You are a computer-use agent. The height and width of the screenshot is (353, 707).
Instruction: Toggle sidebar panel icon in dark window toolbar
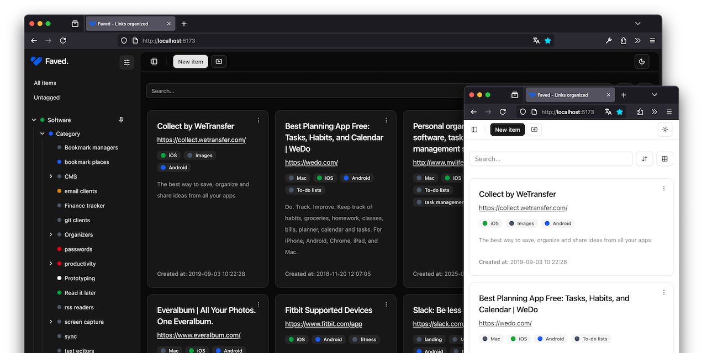[154, 62]
